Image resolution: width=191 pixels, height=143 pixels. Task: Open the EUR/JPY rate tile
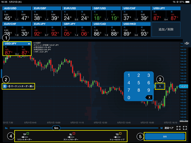[47, 29]
